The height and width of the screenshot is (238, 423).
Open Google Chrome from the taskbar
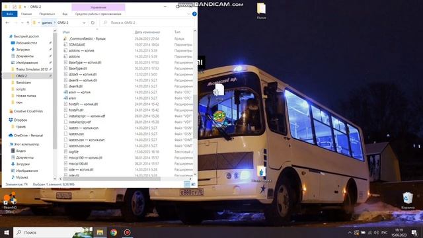pos(114,232)
